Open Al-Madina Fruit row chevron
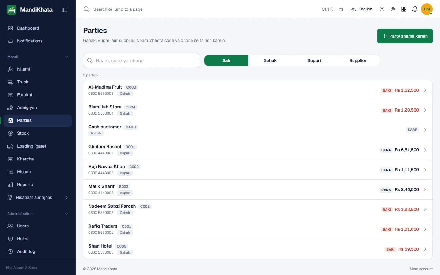Viewport: 440px width, 275px height. (425, 90)
